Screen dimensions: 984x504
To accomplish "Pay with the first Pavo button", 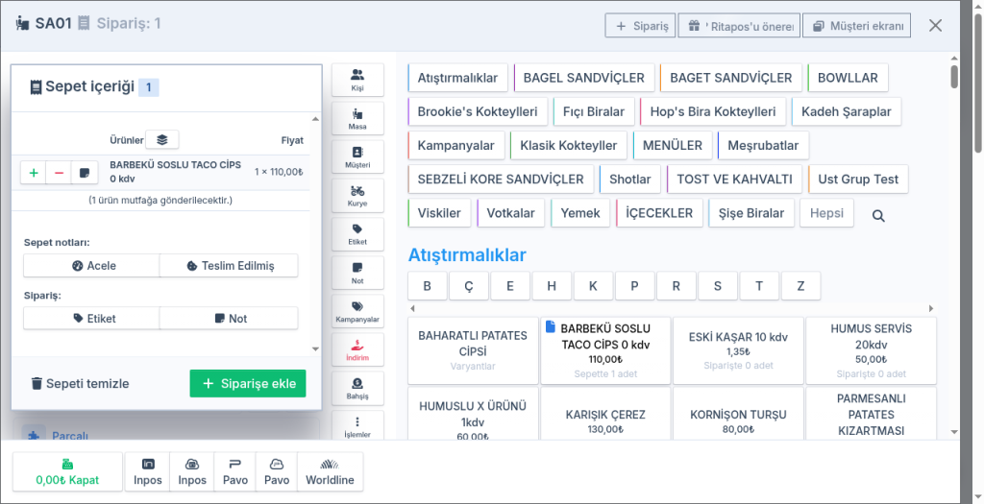I will pos(235,471).
